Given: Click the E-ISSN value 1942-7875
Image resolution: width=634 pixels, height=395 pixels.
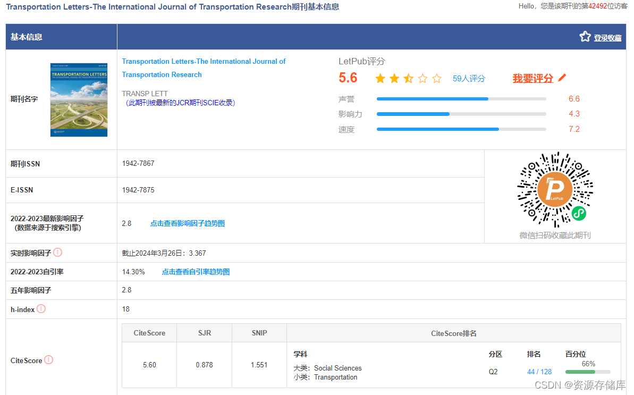Looking at the screenshot, I should pos(138,190).
